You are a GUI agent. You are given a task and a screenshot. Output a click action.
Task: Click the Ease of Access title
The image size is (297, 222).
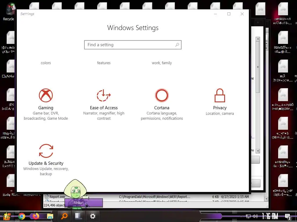coord(104,108)
